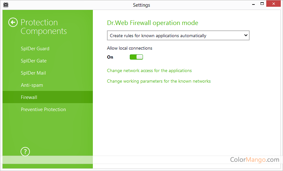Maximize the Settings window
The height and width of the screenshot is (171, 283).
[x=262, y=4]
